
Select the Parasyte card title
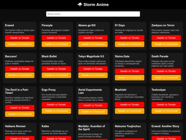point(47,25)
